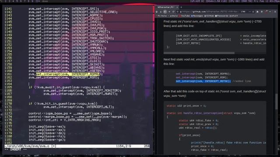Click 'INTERCEPT_CPUID' on vim line 1144
Image resolution: width=280 pixels, height=157 pixels.
coord(86,18)
